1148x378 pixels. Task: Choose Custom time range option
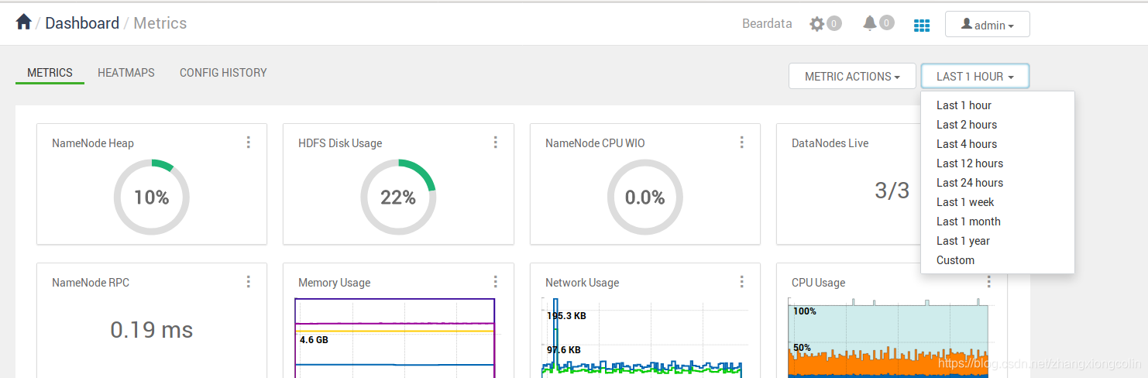[x=998, y=260]
